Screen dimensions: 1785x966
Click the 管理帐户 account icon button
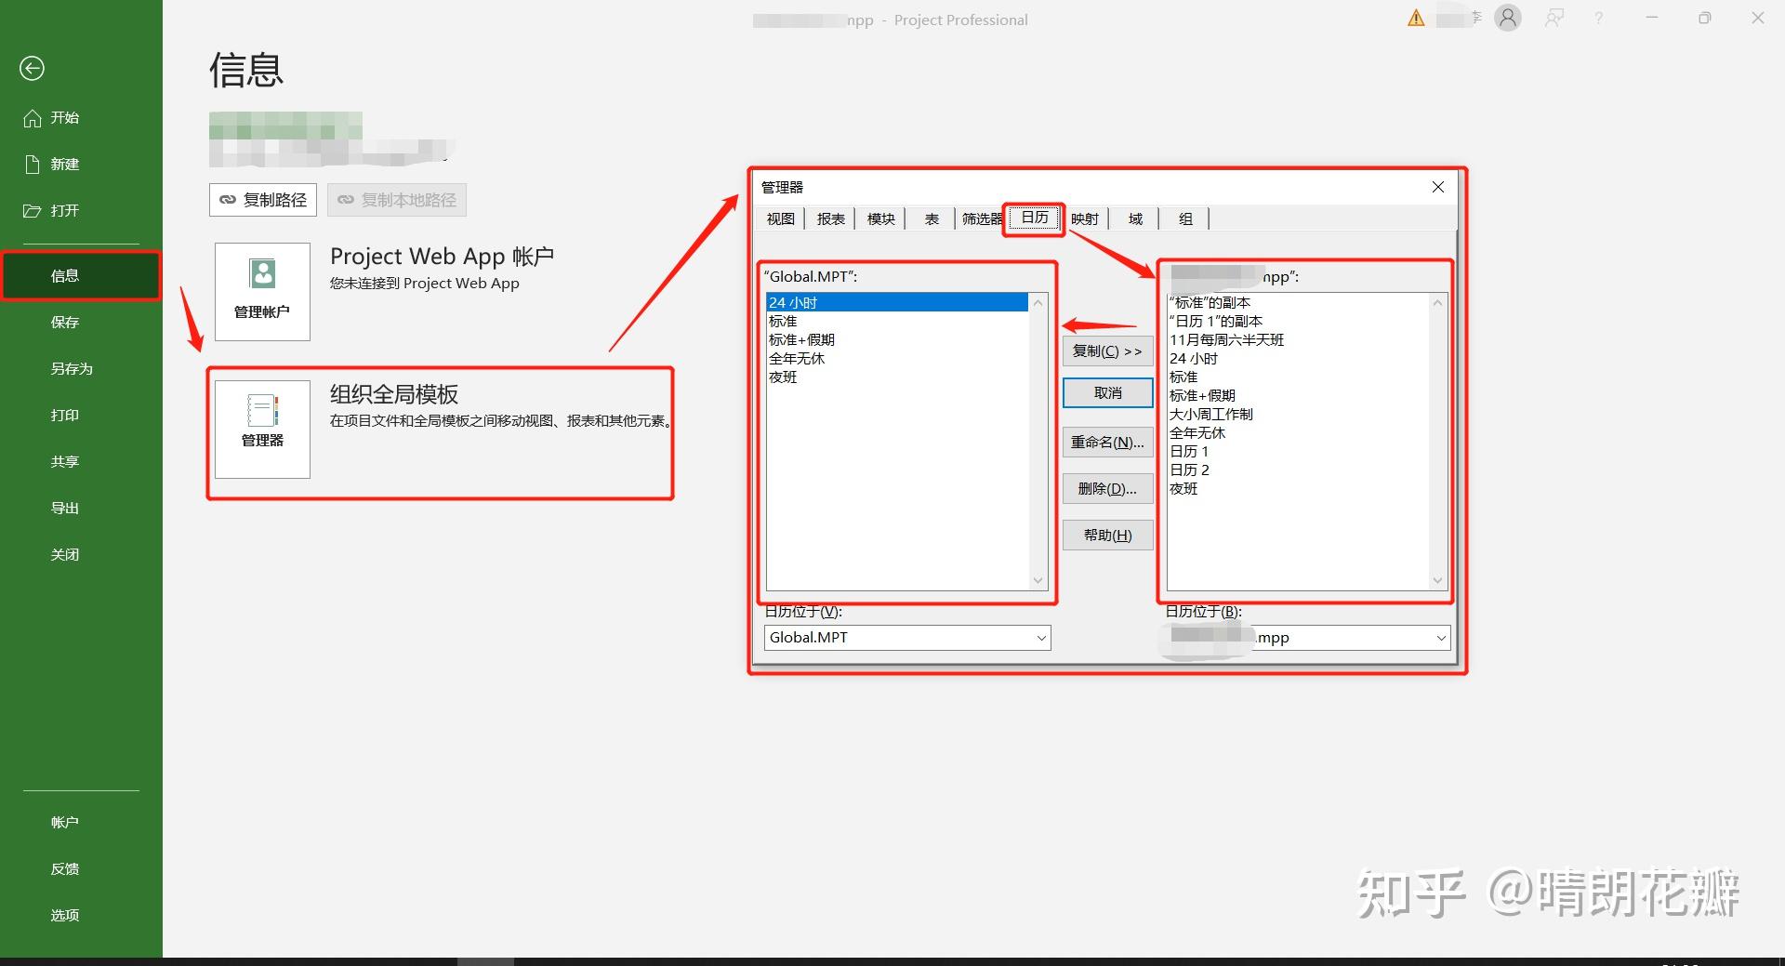[262, 292]
